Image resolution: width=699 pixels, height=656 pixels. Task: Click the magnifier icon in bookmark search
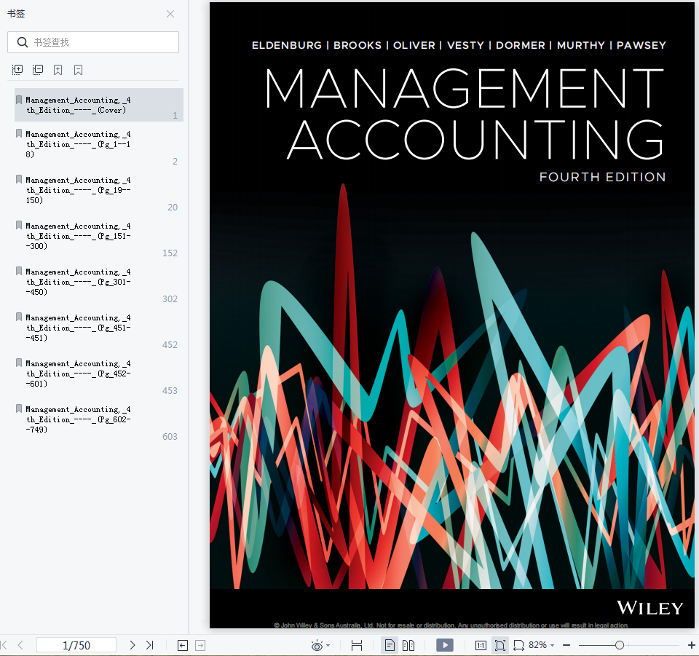[23, 42]
